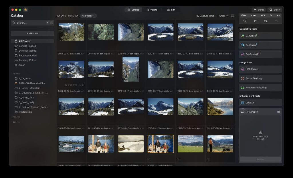Open the Extras menu
The height and width of the screenshot is (178, 293).
(259, 10)
